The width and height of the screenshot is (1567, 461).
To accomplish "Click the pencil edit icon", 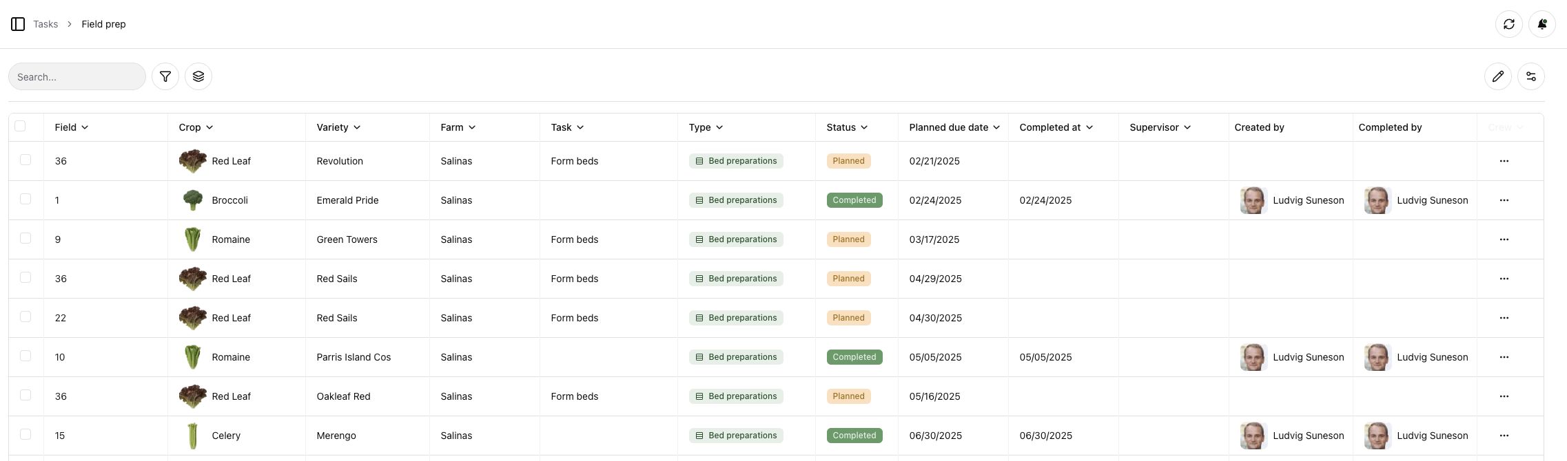I will (1497, 76).
